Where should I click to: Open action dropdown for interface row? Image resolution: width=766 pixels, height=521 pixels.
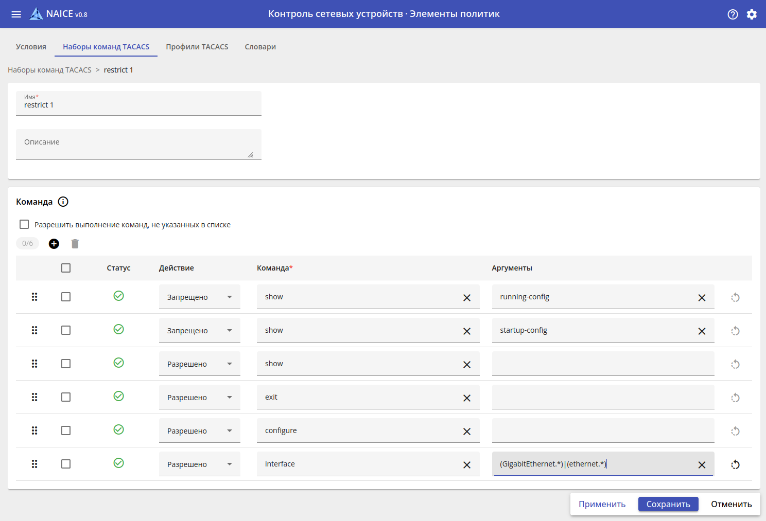(x=199, y=464)
